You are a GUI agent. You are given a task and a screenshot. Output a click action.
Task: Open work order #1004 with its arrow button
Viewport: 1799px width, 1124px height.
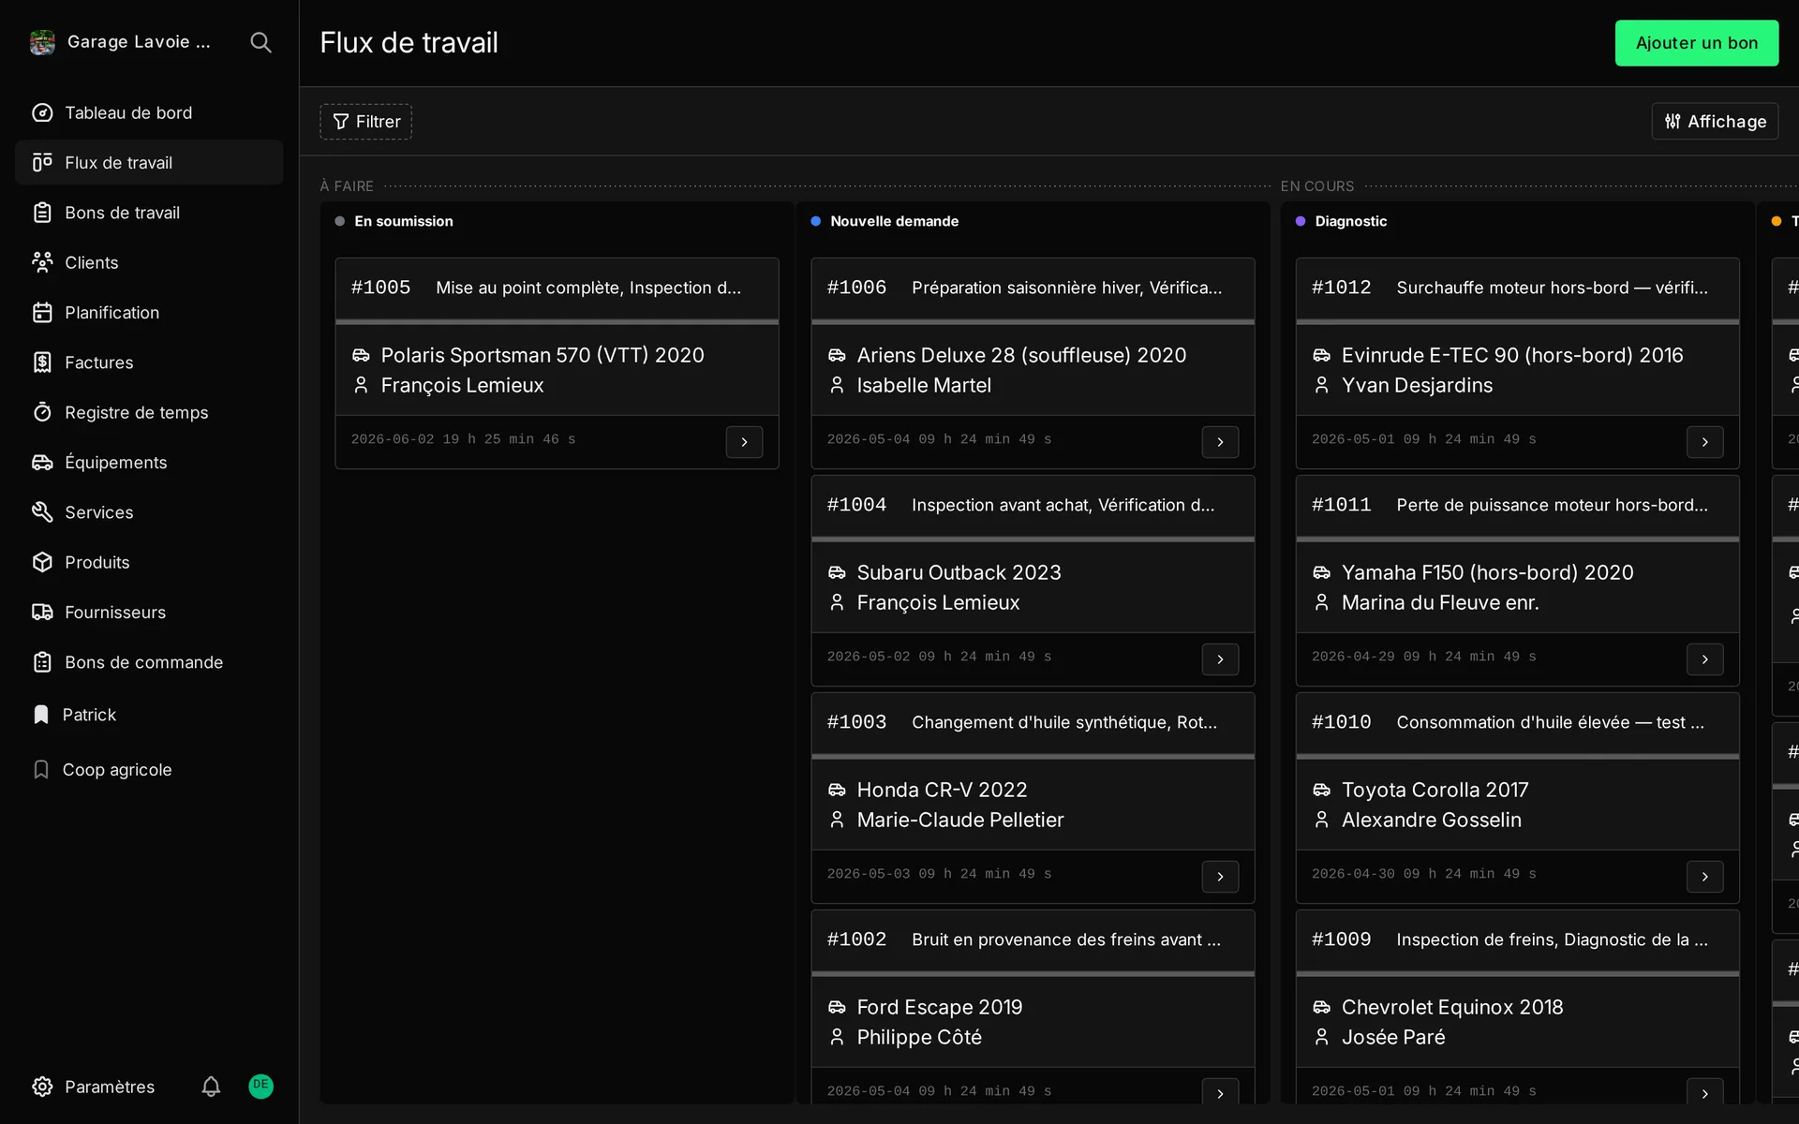[x=1220, y=659]
